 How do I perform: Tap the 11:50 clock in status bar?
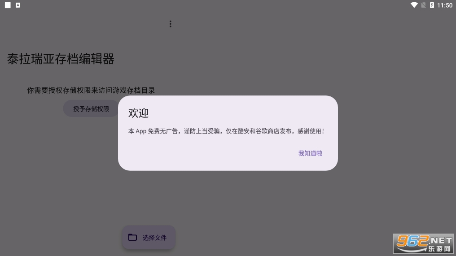click(445, 5)
